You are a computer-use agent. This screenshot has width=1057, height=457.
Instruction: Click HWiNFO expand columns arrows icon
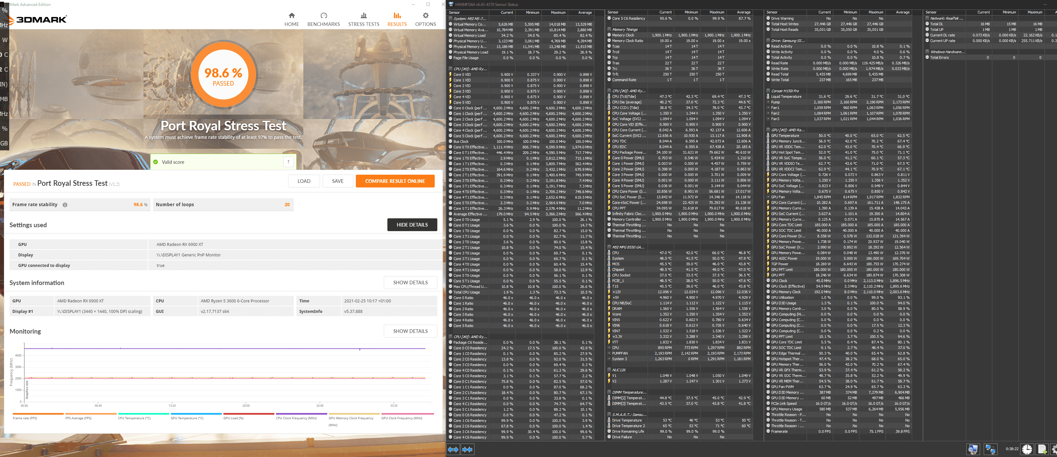pyautogui.click(x=453, y=449)
